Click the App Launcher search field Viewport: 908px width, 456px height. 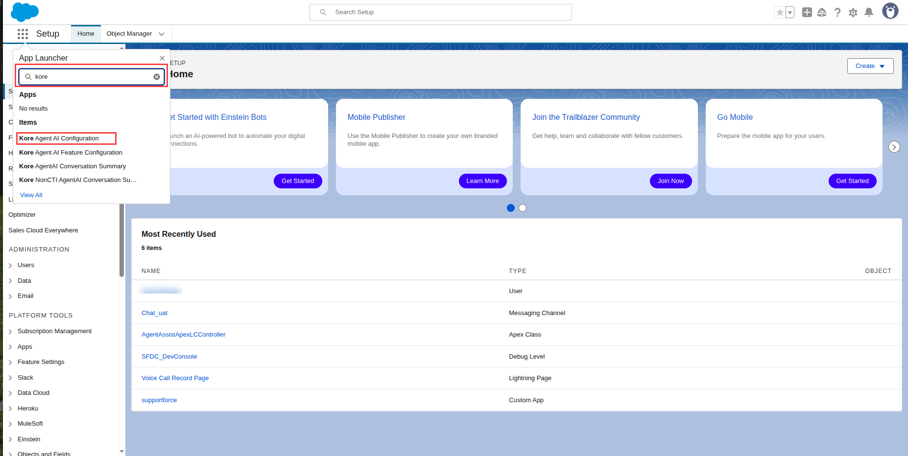tap(92, 77)
